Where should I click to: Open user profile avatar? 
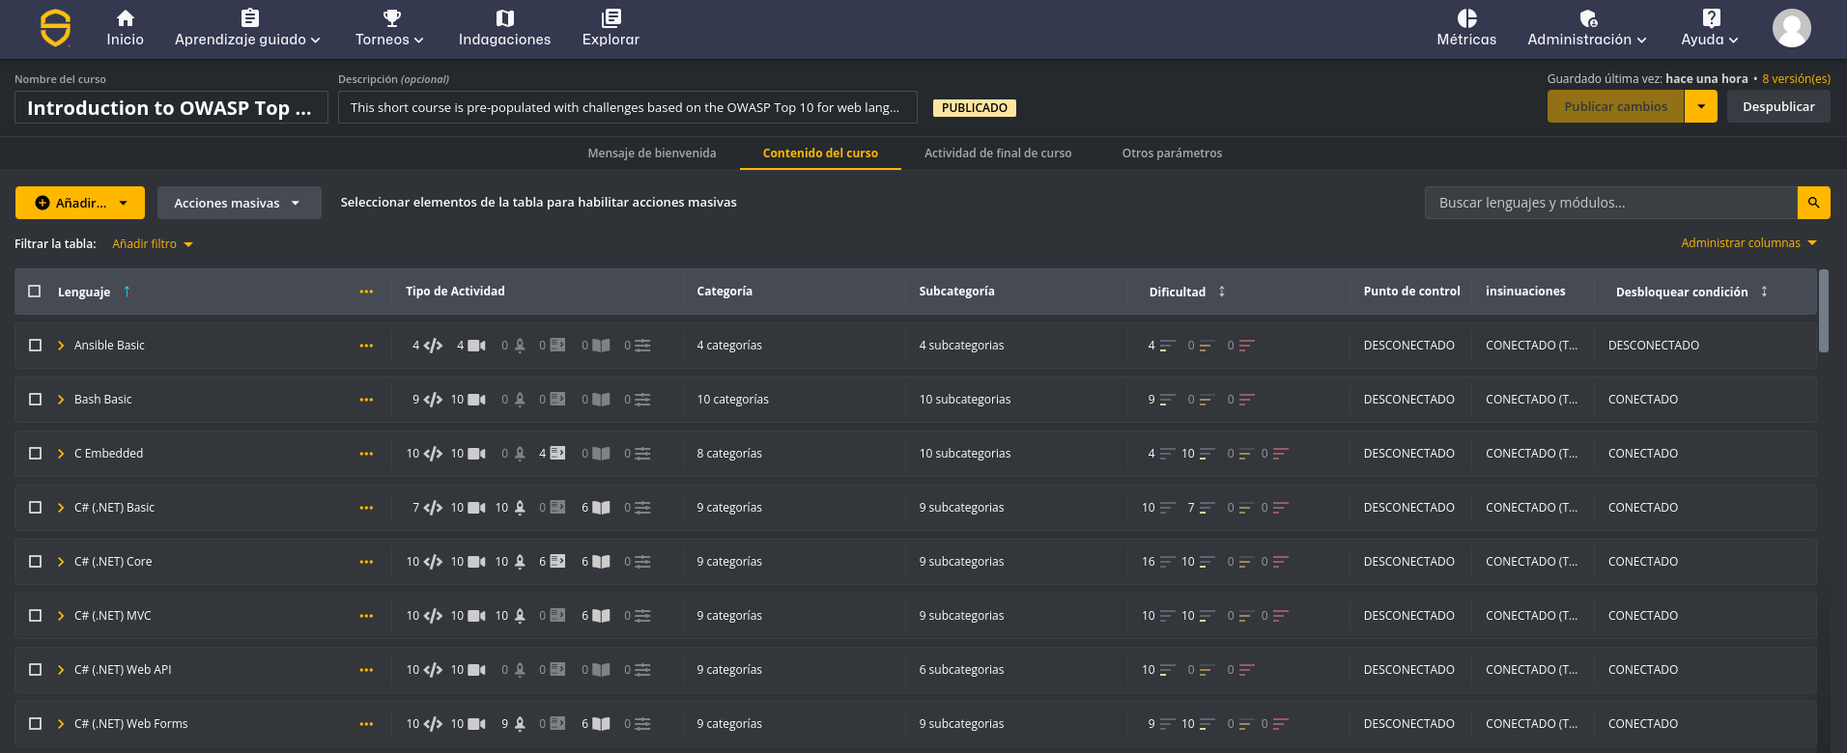[x=1791, y=28]
